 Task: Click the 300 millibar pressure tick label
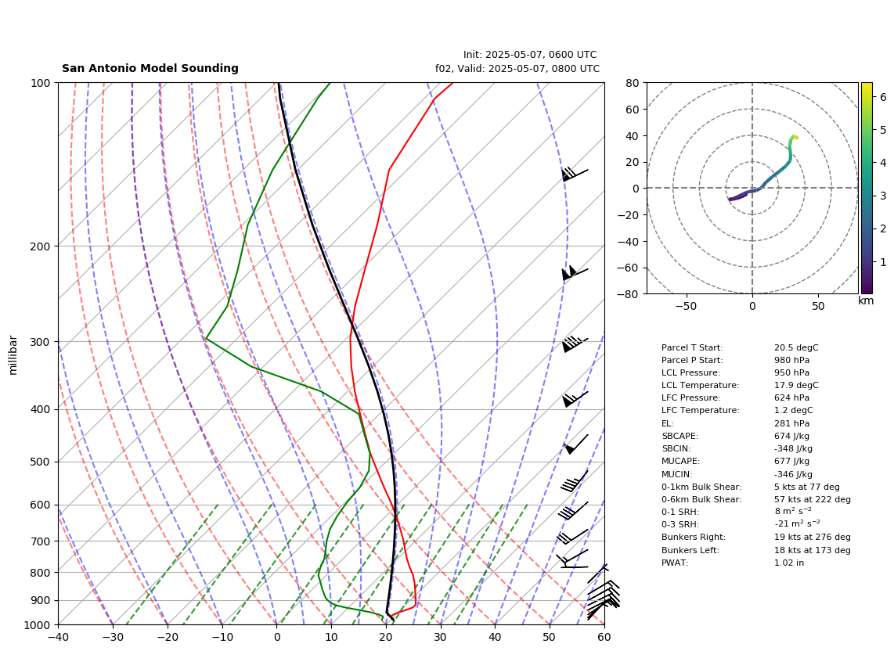tap(40, 342)
